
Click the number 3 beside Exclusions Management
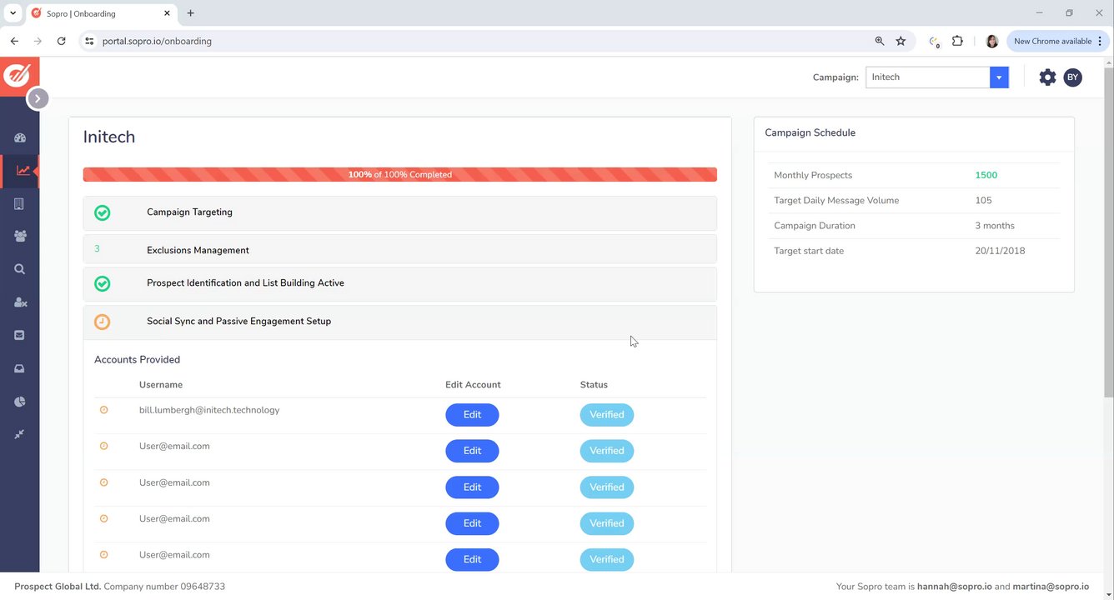point(98,249)
